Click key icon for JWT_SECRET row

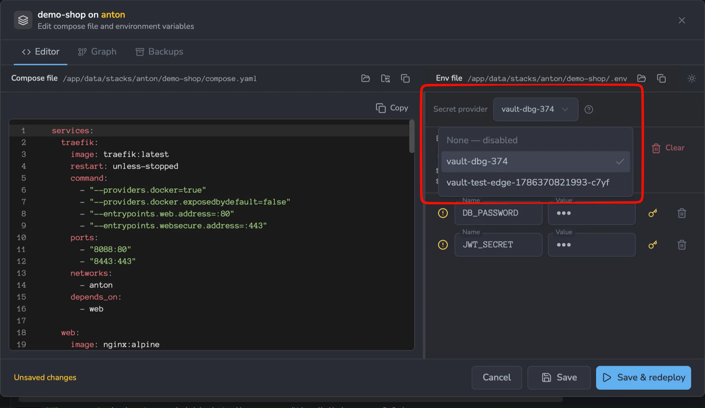click(x=653, y=245)
